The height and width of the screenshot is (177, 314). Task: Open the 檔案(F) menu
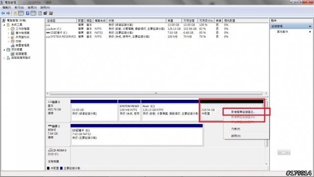6,8
